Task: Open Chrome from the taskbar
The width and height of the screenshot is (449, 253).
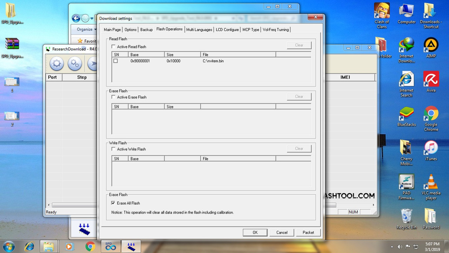Action: tap(90, 247)
